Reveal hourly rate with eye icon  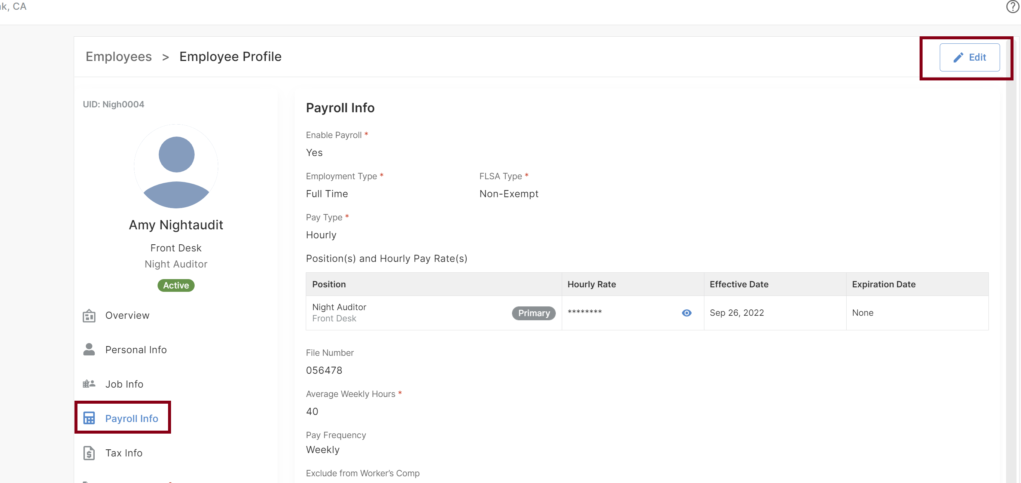tap(686, 313)
